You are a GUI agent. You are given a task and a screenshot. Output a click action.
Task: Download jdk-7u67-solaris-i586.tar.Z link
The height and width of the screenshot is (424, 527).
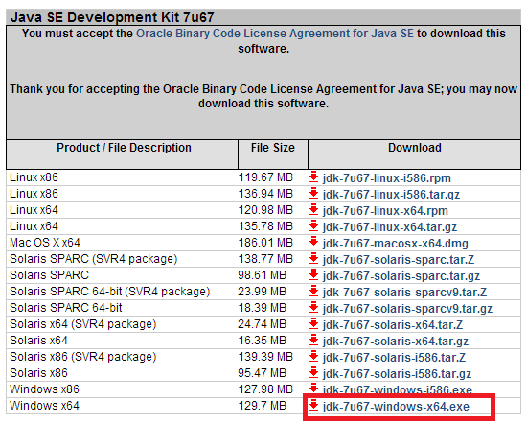click(x=394, y=358)
